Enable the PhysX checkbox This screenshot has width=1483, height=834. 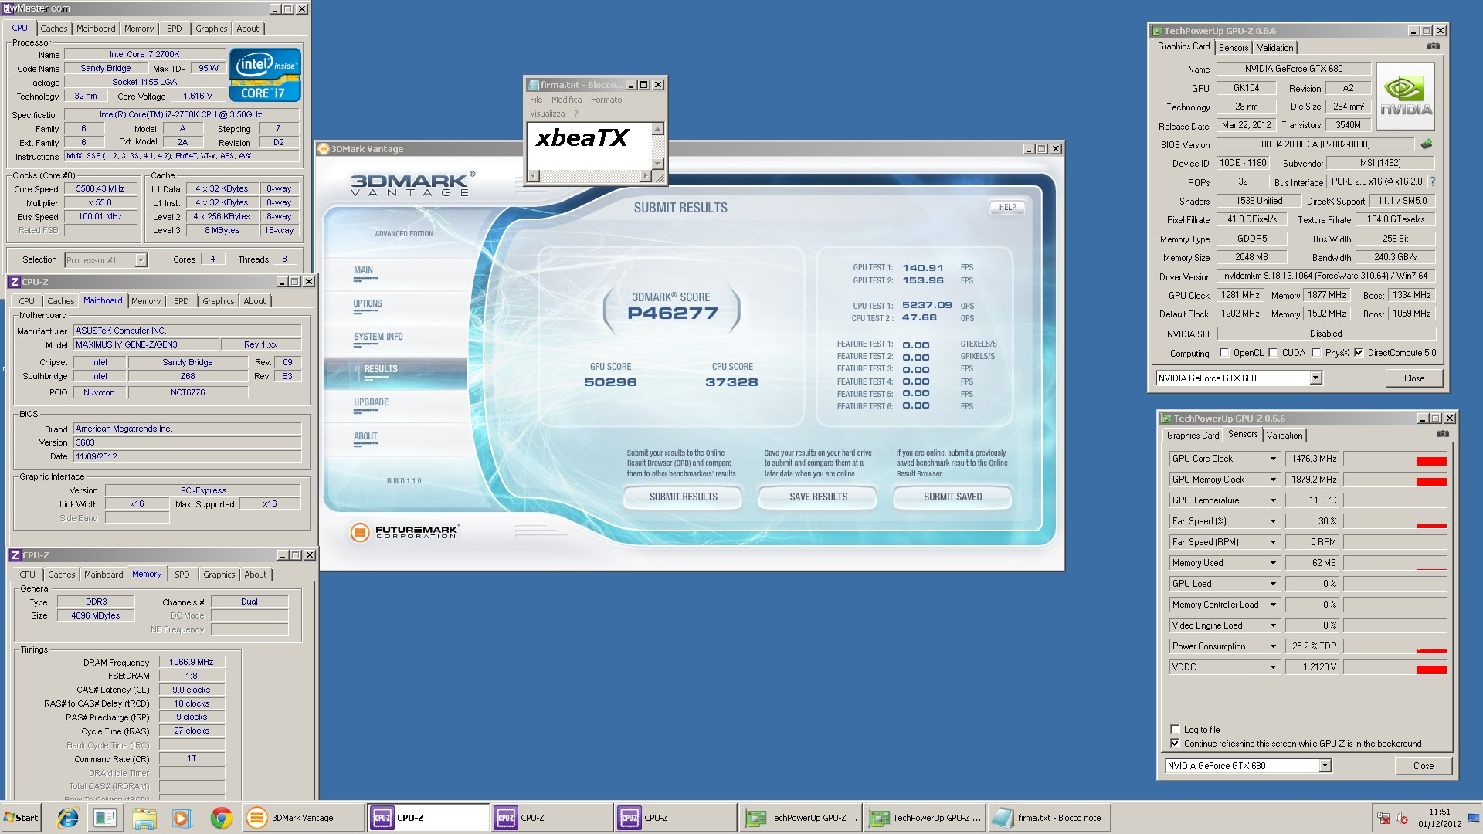pyautogui.click(x=1316, y=353)
